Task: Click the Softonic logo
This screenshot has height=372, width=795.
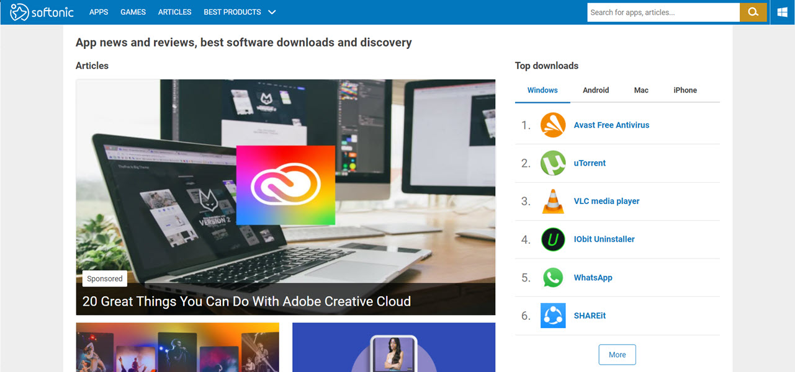Action: [42, 12]
